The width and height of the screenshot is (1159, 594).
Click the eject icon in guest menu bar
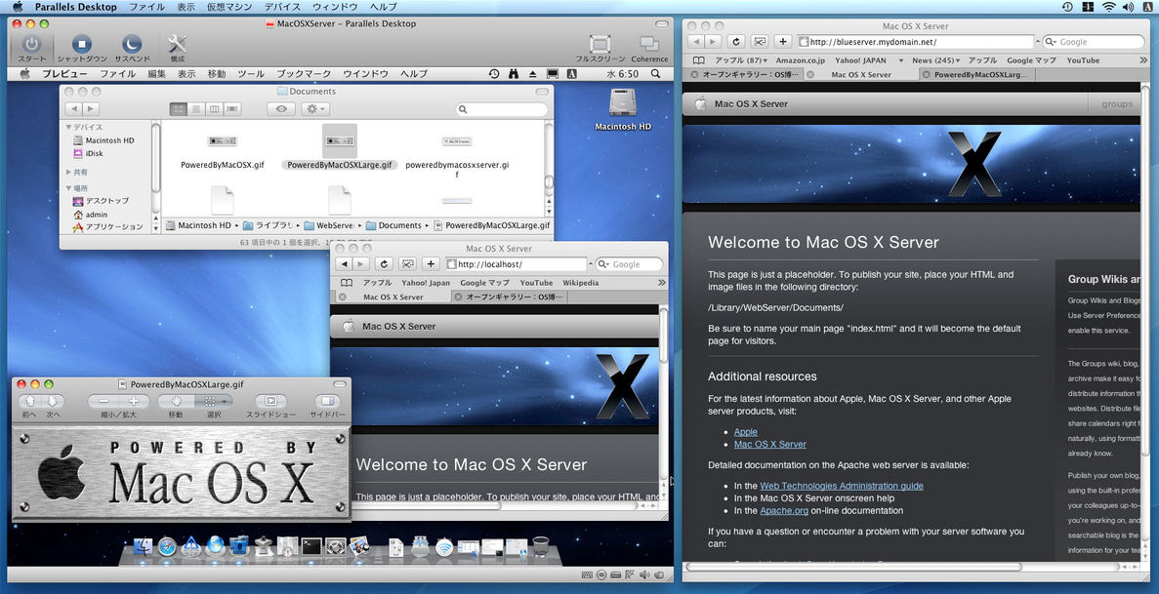tap(533, 74)
